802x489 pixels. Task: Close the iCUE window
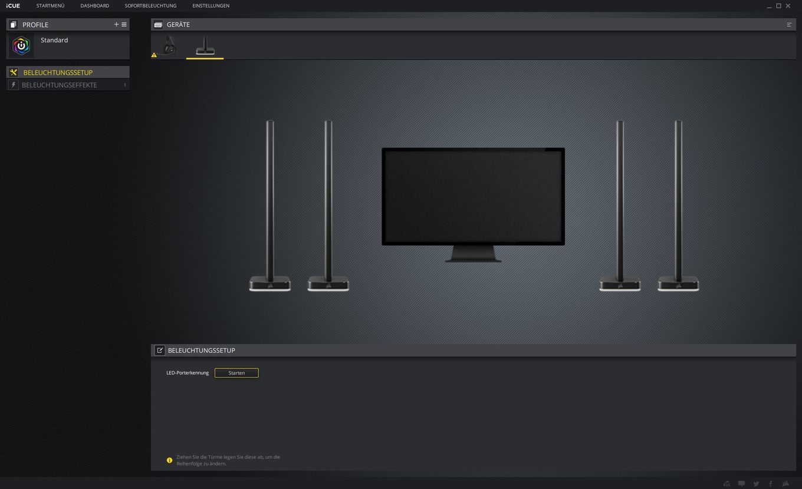[788, 6]
